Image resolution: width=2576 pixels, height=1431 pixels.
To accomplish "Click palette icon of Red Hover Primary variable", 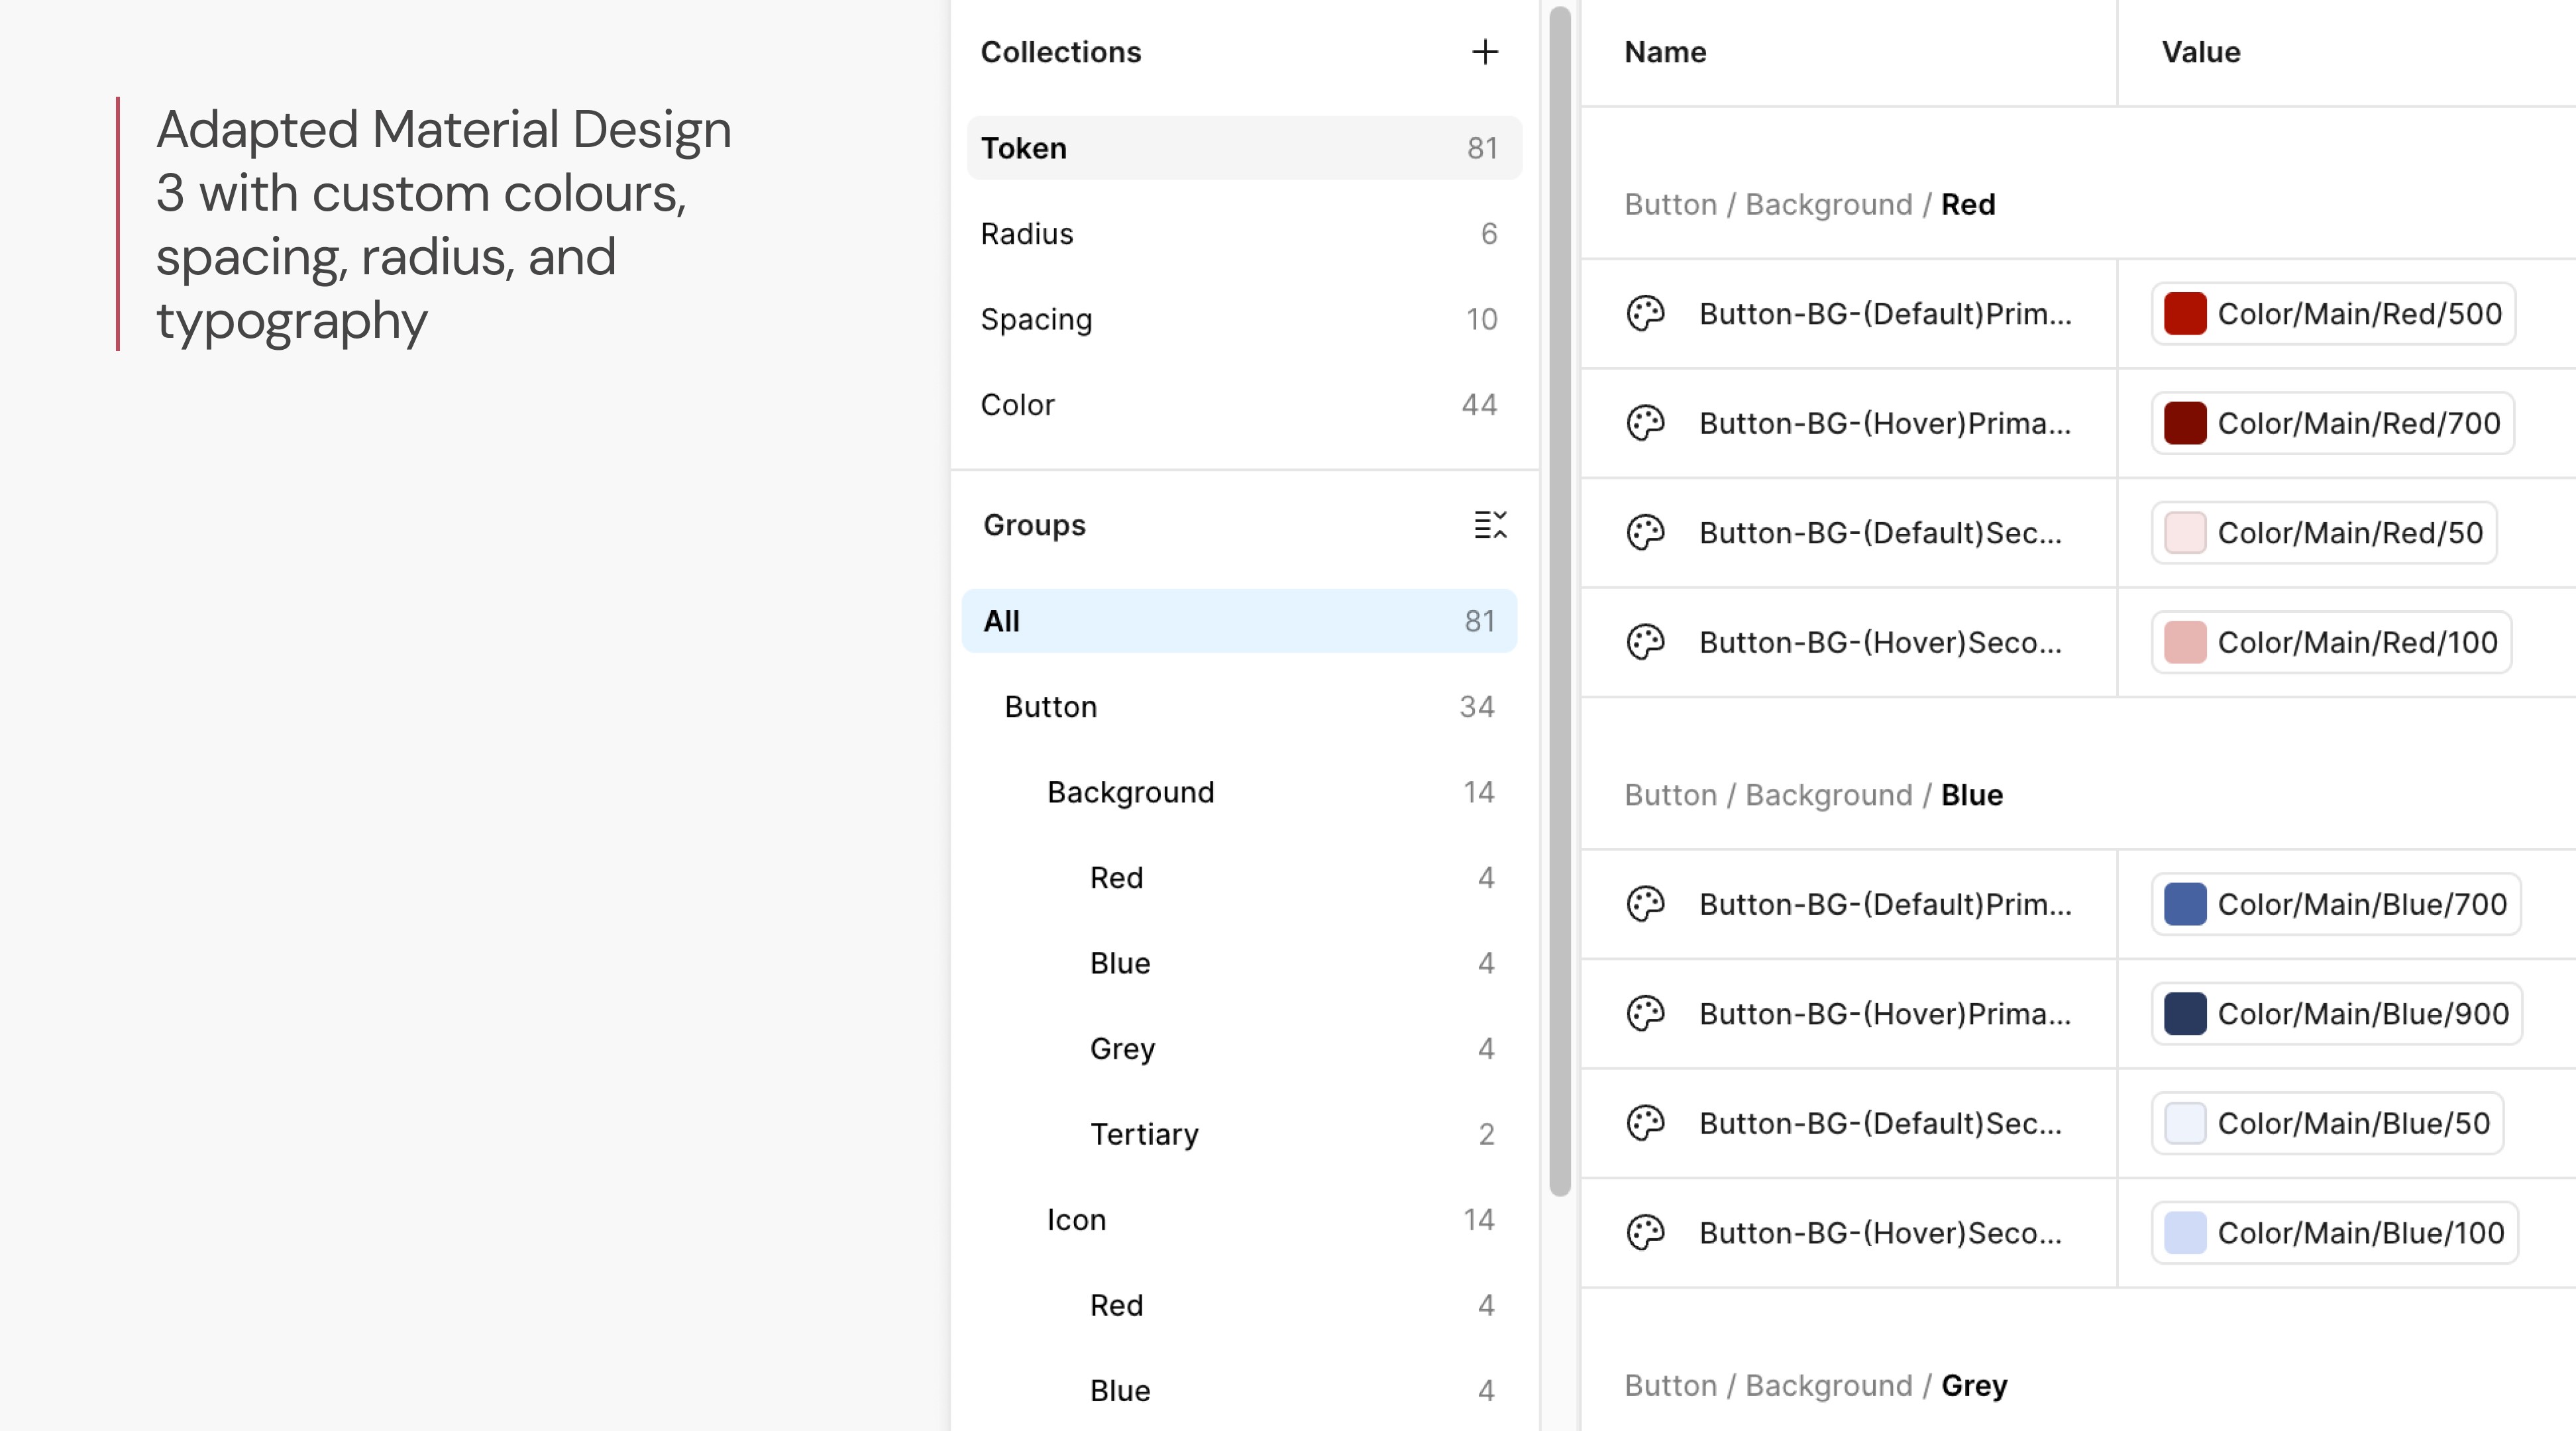I will 1645,423.
